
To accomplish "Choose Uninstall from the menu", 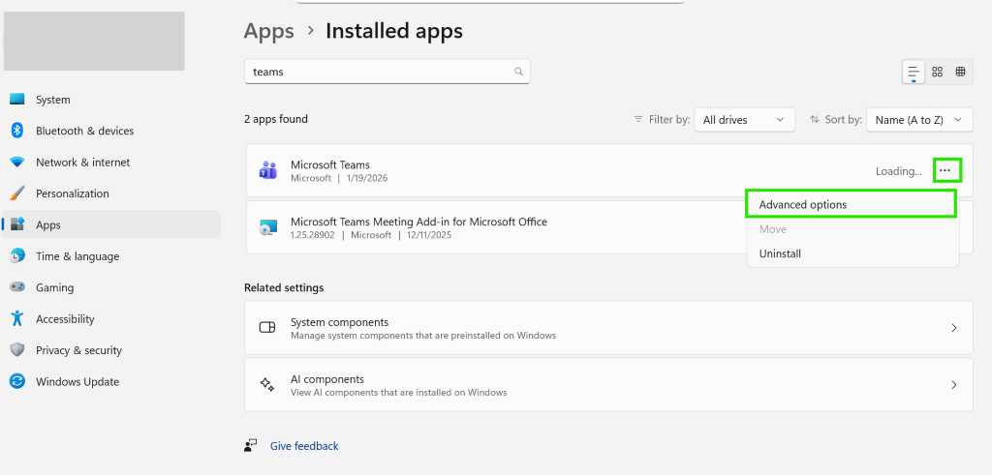I will (x=780, y=253).
